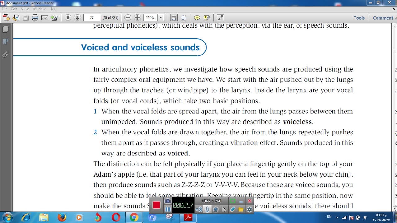Open the Windows Start menu
The width and height of the screenshot is (397, 223).
pyautogui.click(x=7, y=217)
